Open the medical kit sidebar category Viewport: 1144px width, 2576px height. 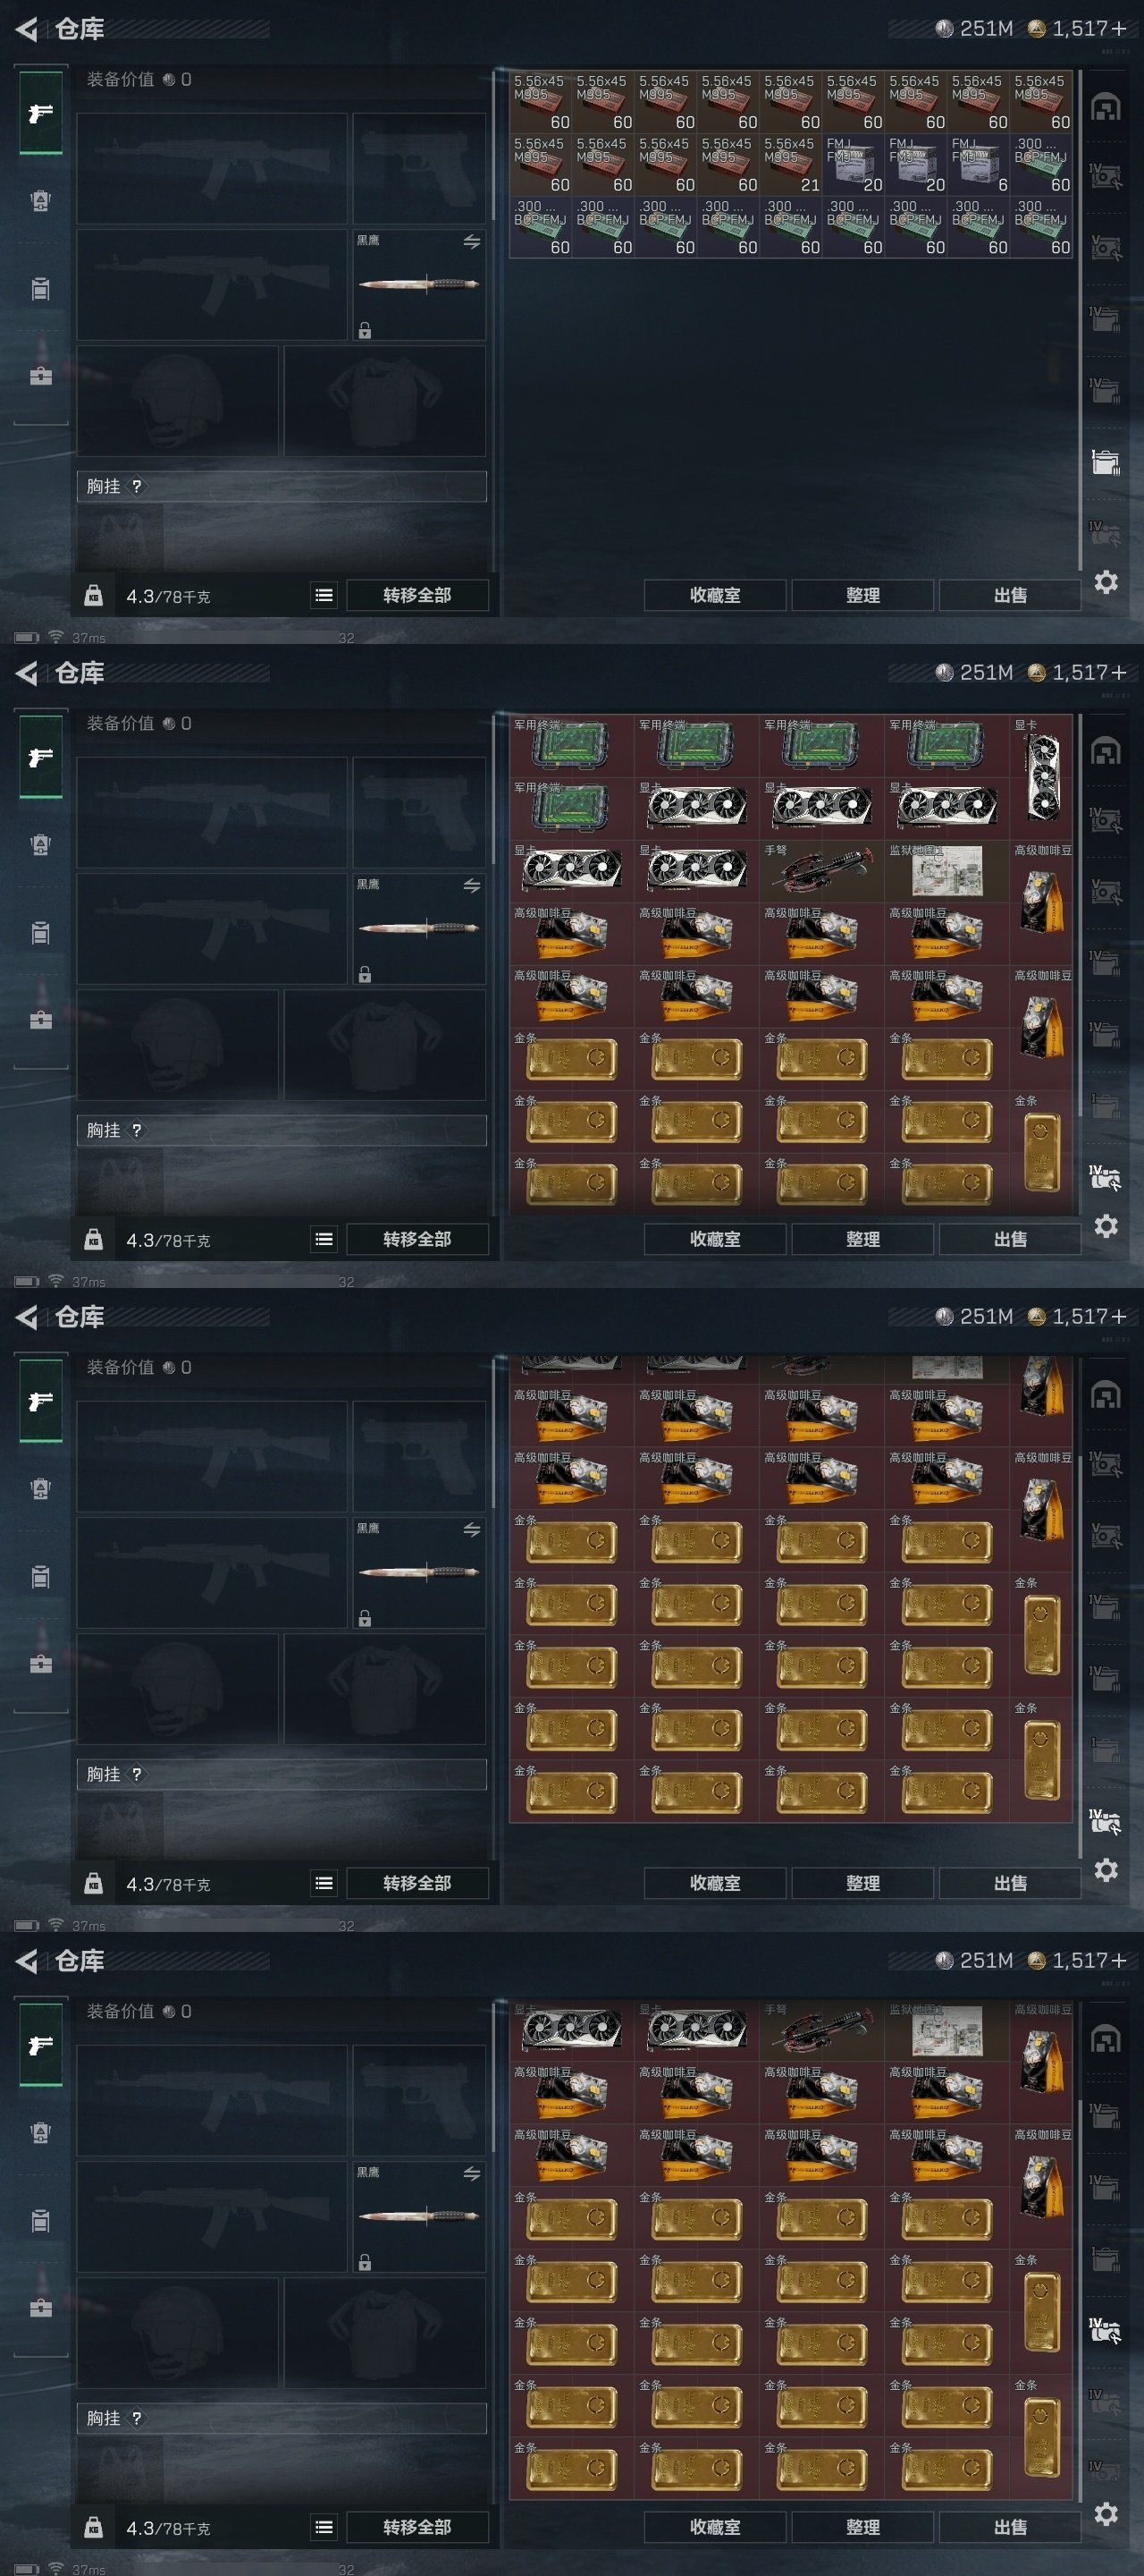(41, 375)
